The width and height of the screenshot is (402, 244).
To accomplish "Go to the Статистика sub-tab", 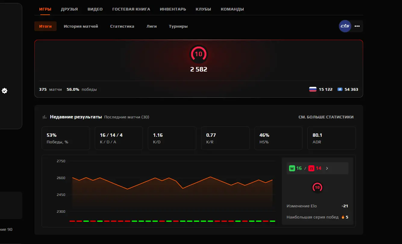I will click(122, 26).
